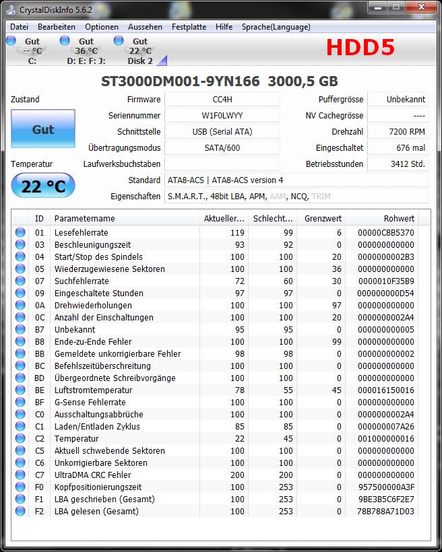442x552 pixels.
Task: Click status icon for Beschleunigungszeit row
Action: pos(20,244)
